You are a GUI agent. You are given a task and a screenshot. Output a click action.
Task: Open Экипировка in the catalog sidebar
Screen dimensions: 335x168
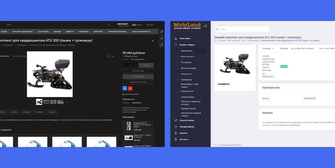(186, 80)
